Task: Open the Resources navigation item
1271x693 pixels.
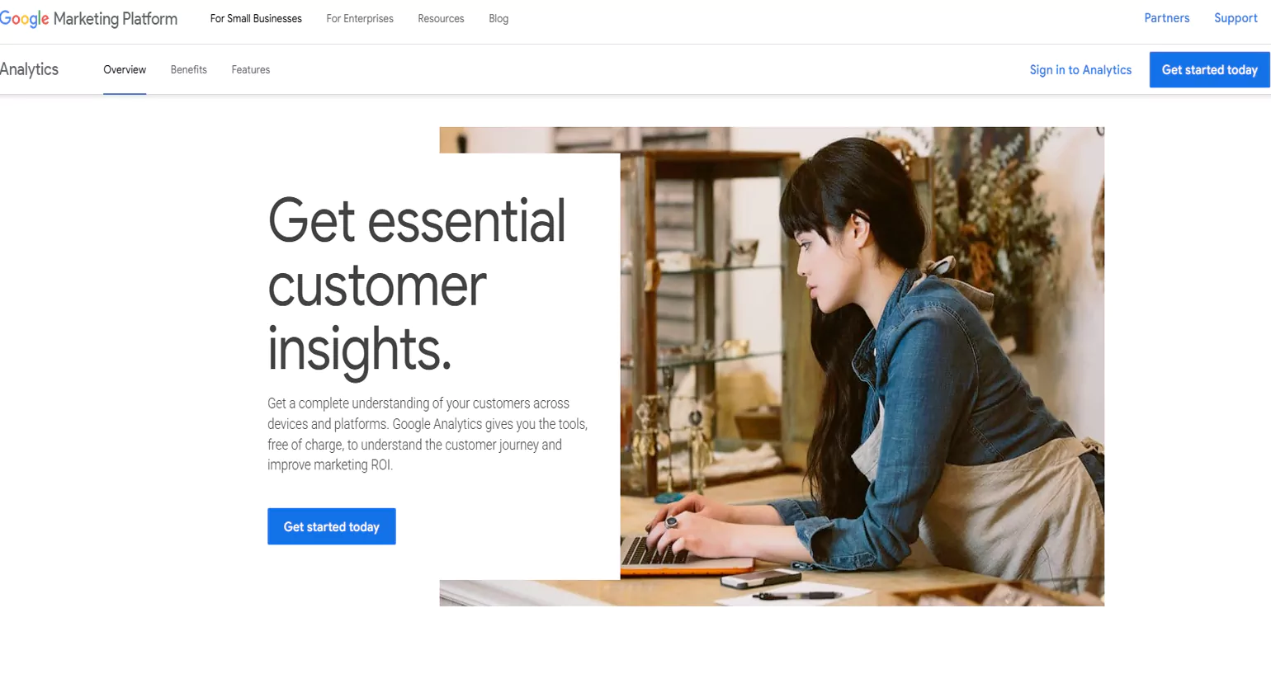Action: tap(441, 18)
